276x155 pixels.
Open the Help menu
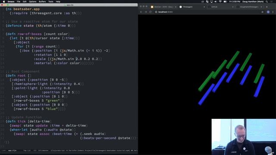[x=58, y=2]
